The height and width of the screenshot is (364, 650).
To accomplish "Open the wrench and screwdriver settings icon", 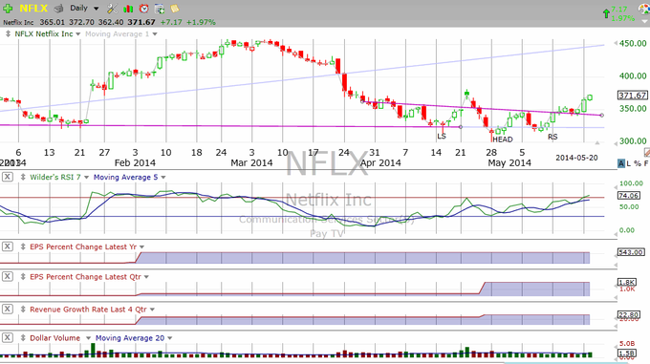I will point(112,9).
